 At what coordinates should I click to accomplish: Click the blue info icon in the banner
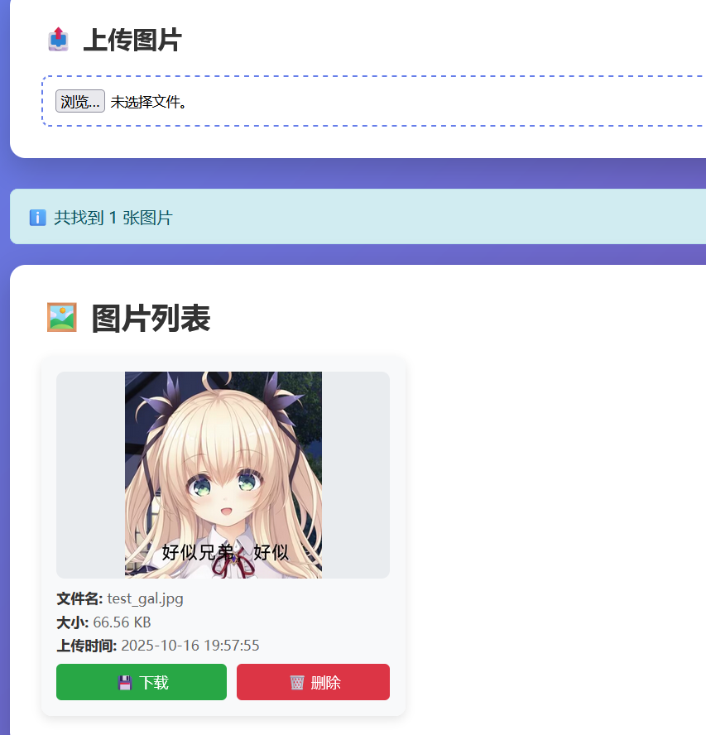point(37,218)
